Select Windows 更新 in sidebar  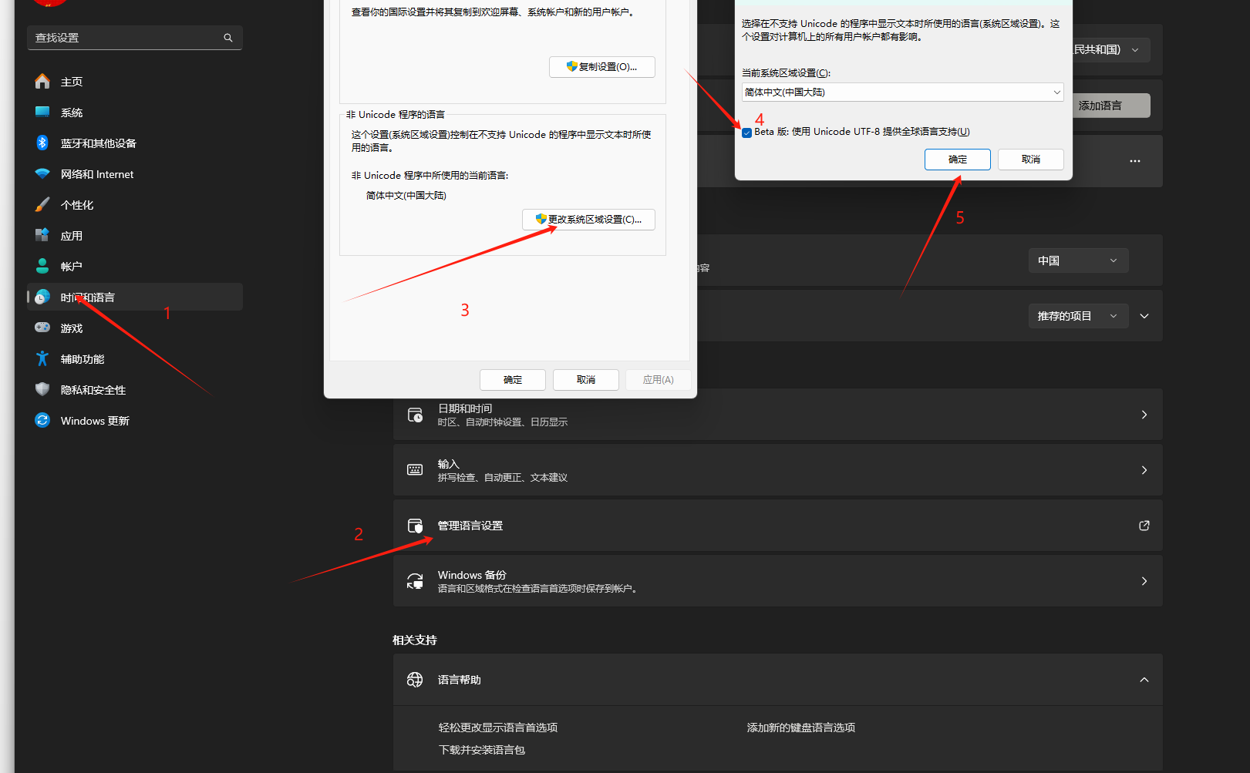135,421
